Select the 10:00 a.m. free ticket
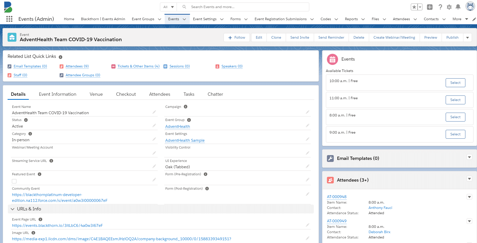This screenshot has height=243, width=477. point(455,83)
